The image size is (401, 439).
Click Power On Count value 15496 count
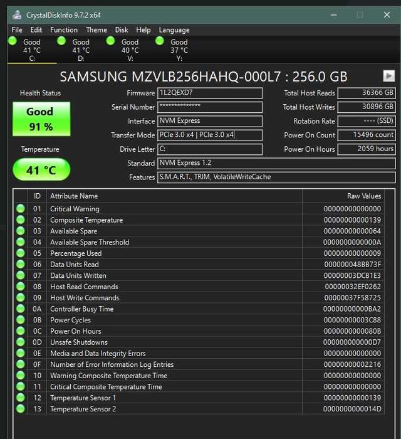[367, 135]
